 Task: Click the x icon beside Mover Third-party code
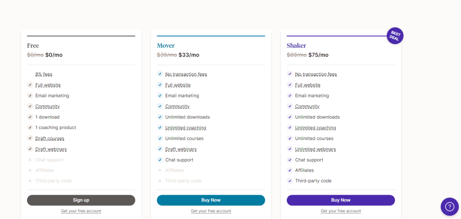pyautogui.click(x=160, y=181)
